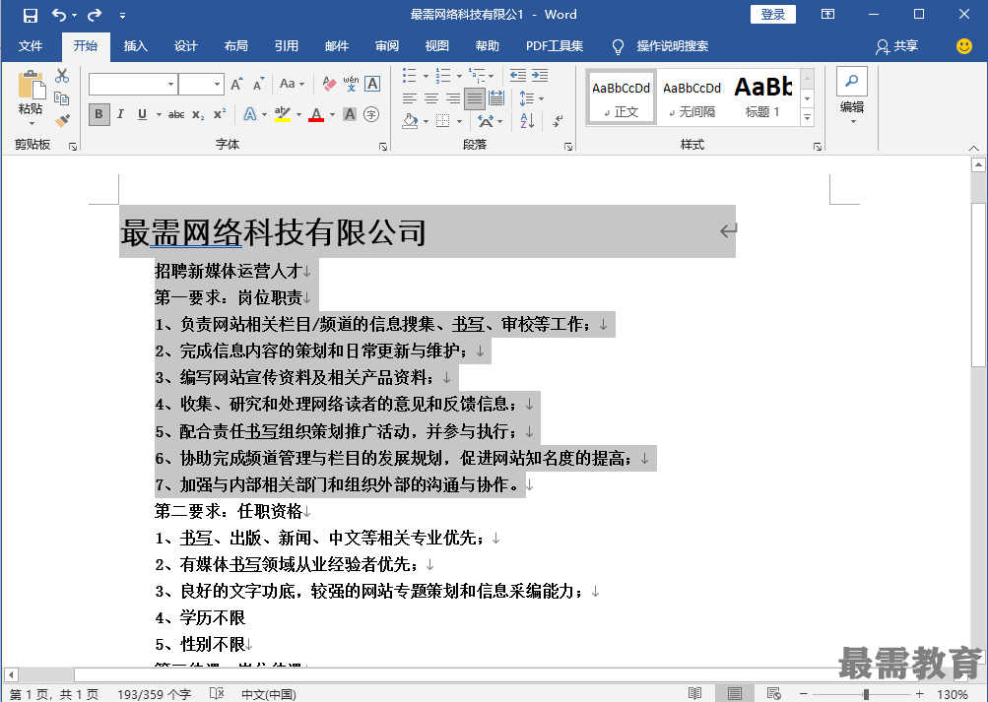Viewport: 988px width, 702px height.
Task: Open the font name dropdown
Action: pyautogui.click(x=170, y=84)
